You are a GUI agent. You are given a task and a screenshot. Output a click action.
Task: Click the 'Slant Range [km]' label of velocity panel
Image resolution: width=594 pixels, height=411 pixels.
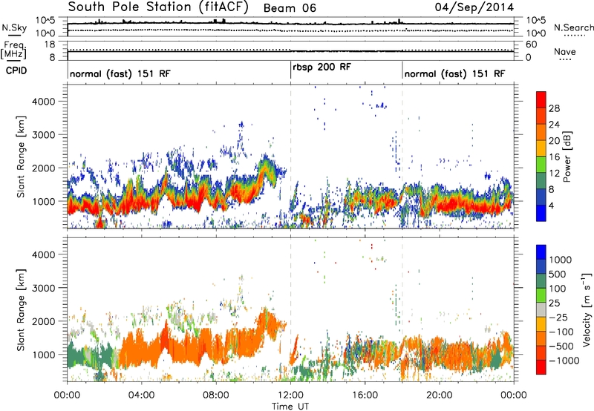pyautogui.click(x=21, y=309)
